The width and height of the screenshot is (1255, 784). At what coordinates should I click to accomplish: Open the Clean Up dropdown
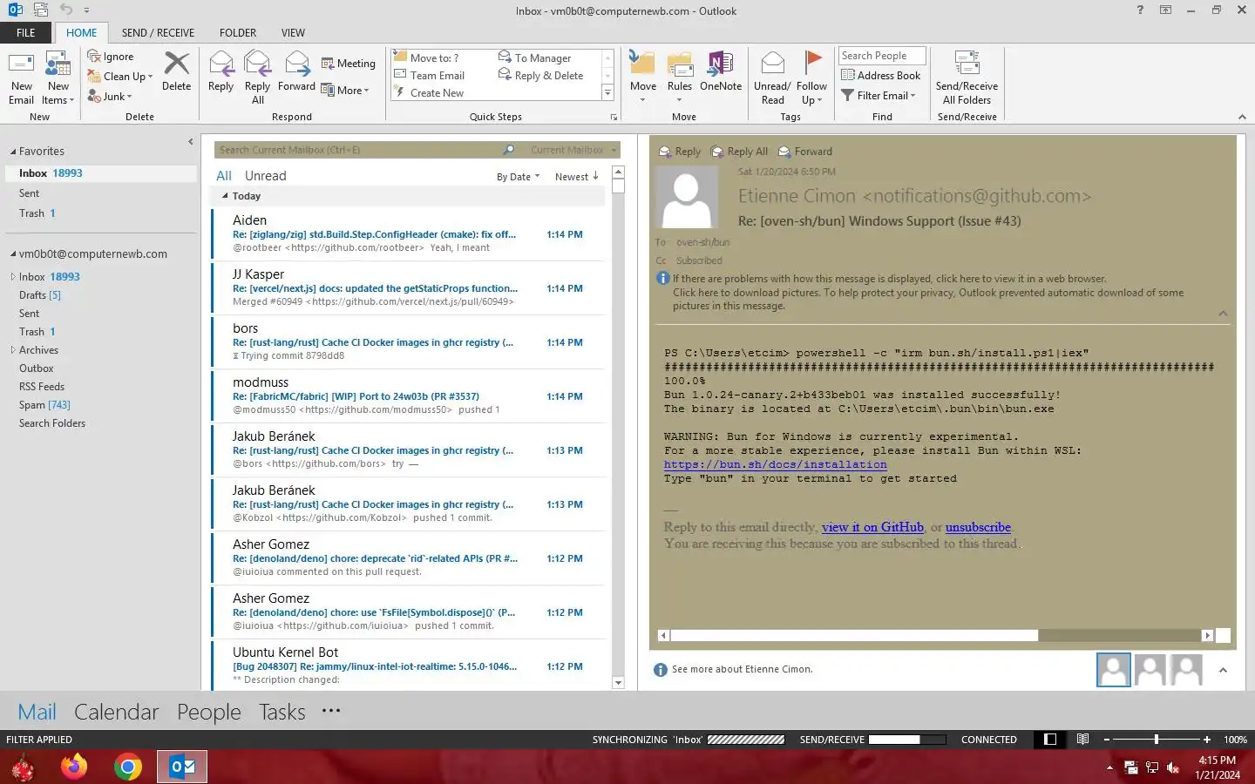click(120, 77)
